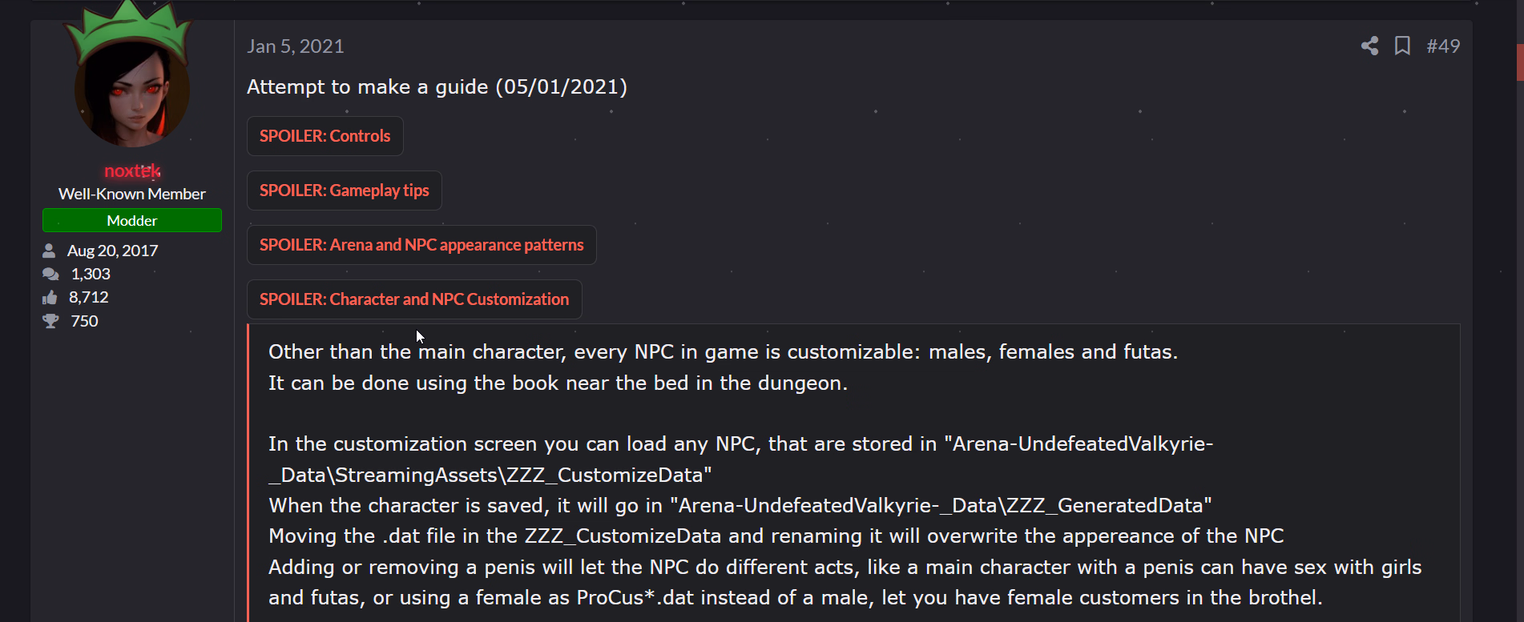Click the green Modder badge
The width and height of the screenshot is (1524, 622).
pyautogui.click(x=132, y=220)
